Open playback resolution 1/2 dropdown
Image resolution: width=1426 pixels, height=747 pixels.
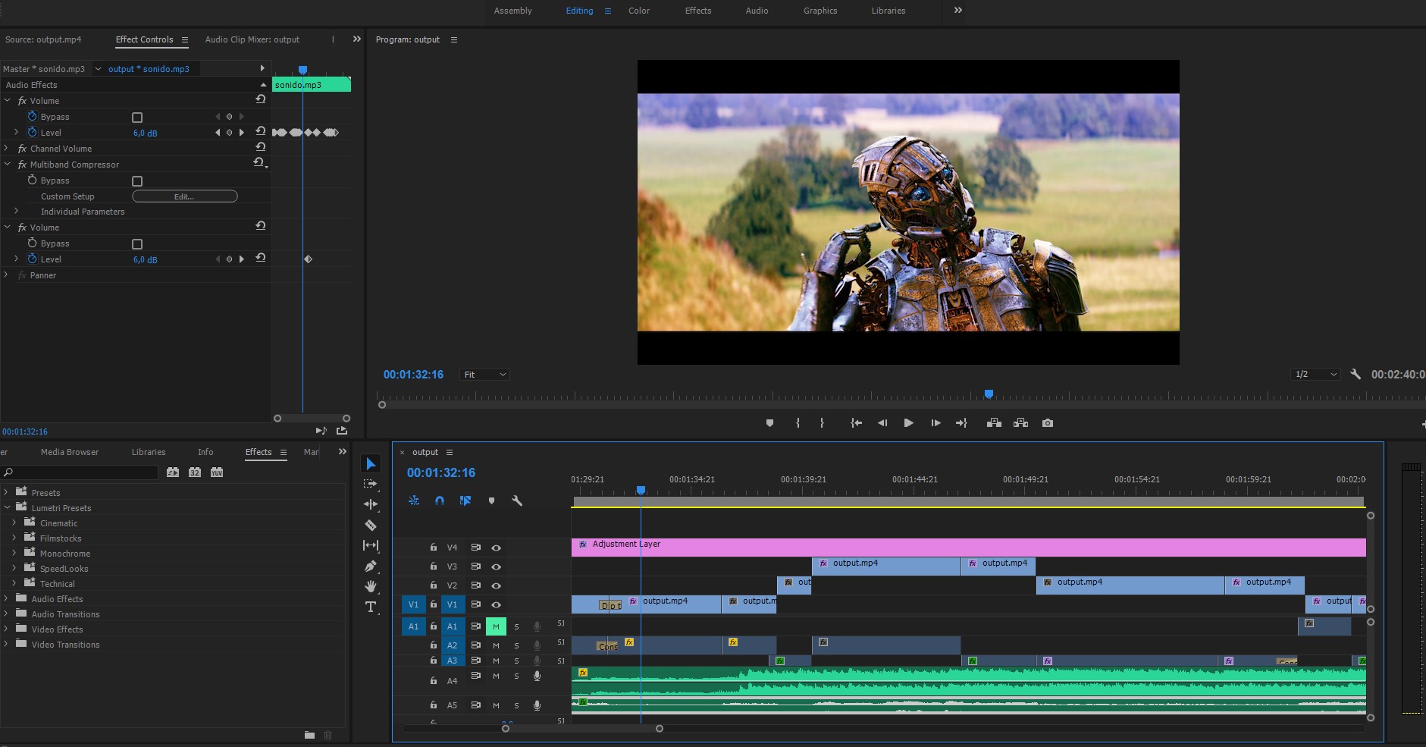(1316, 375)
